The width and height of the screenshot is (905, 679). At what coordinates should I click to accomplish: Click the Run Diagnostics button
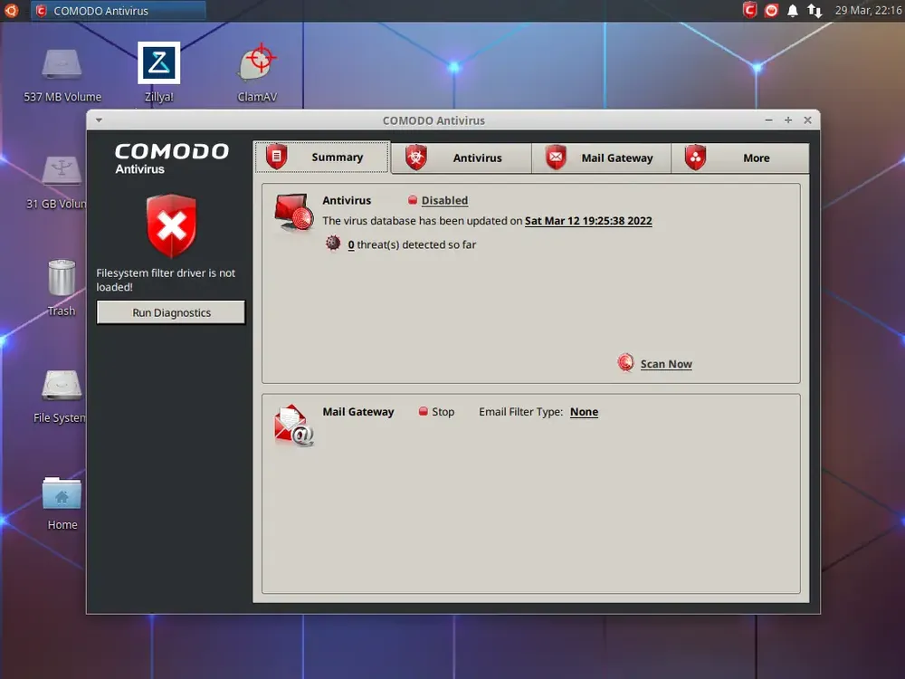171,312
